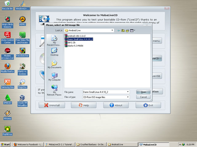Image resolution: width=197 pixels, height=147 pixels.
Task: Open My Computer in places bar
Action: 54,77
